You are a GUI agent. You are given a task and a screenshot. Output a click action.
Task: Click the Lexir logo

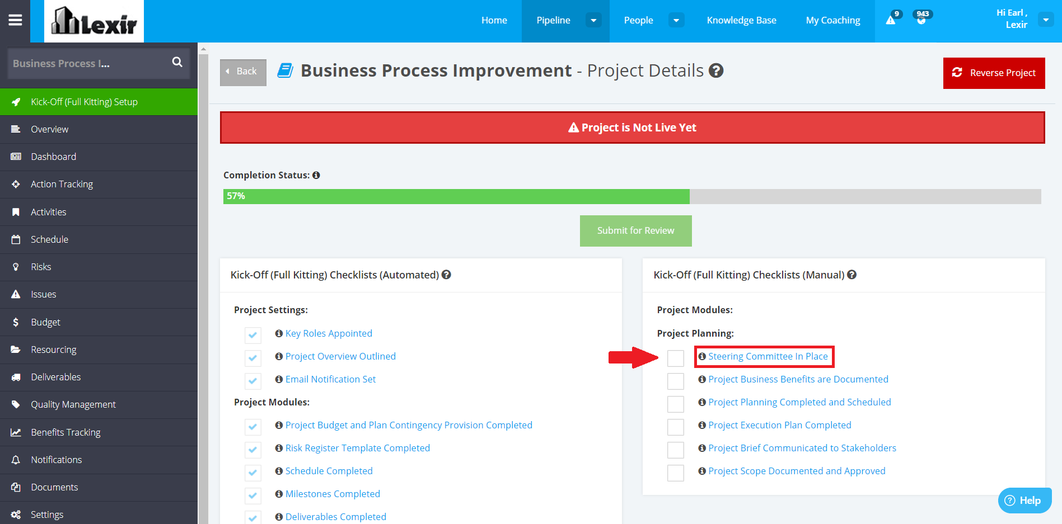[94, 21]
